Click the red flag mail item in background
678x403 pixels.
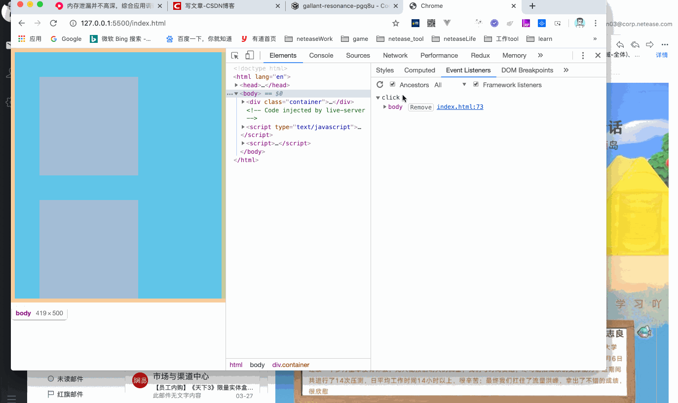coord(65,394)
